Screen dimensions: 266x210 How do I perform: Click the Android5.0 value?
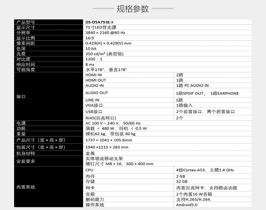pyautogui.click(x=187, y=205)
